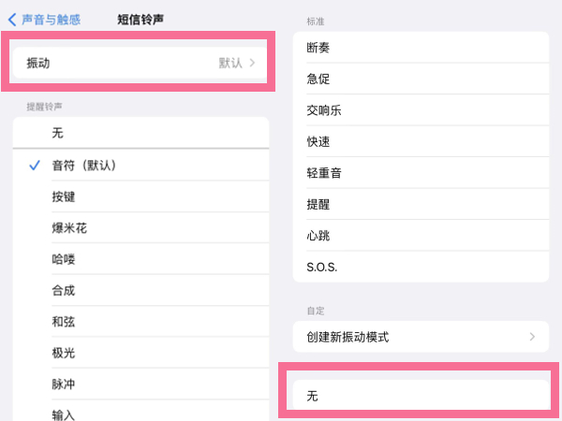Pick the 心跳 vibration pattern
Image resolution: width=562 pixels, height=421 pixels.
[420, 235]
